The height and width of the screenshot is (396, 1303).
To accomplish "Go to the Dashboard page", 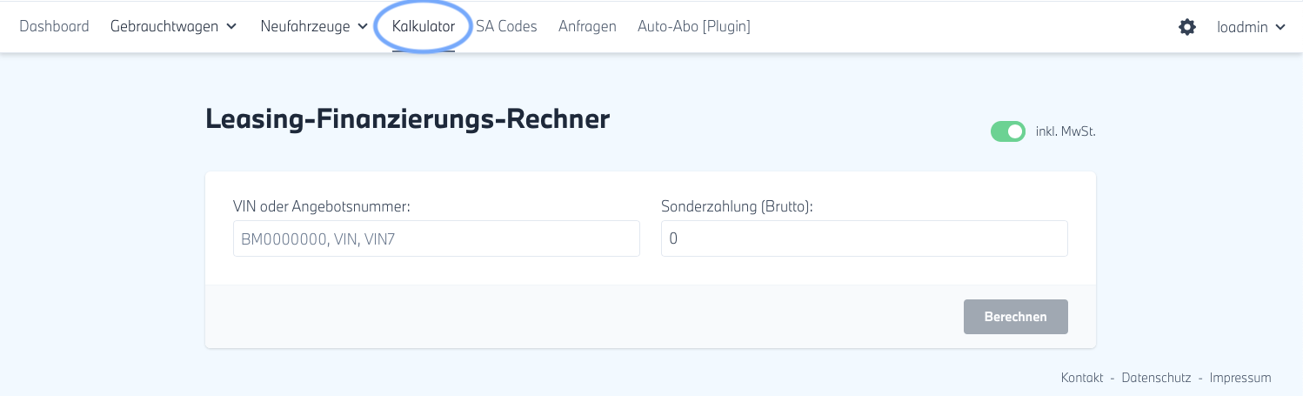I will tap(54, 26).
